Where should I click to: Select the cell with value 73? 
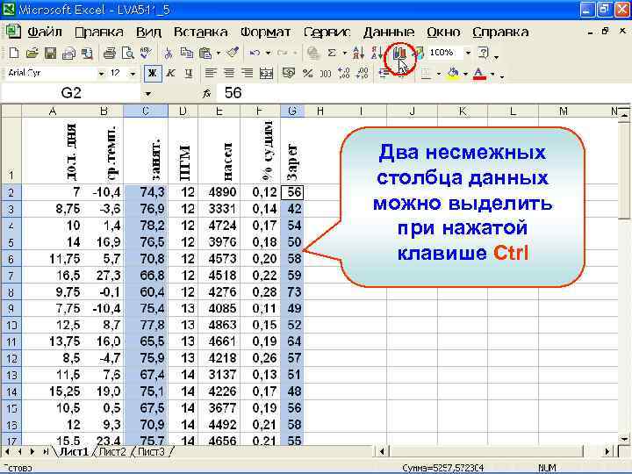click(292, 291)
